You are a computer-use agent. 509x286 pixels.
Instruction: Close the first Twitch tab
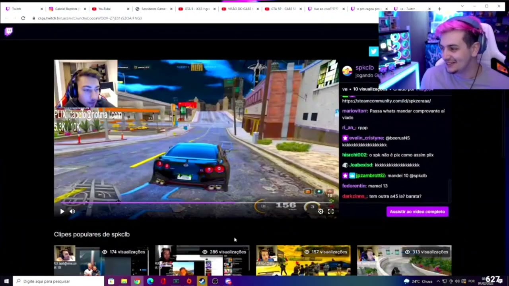tap(41, 9)
